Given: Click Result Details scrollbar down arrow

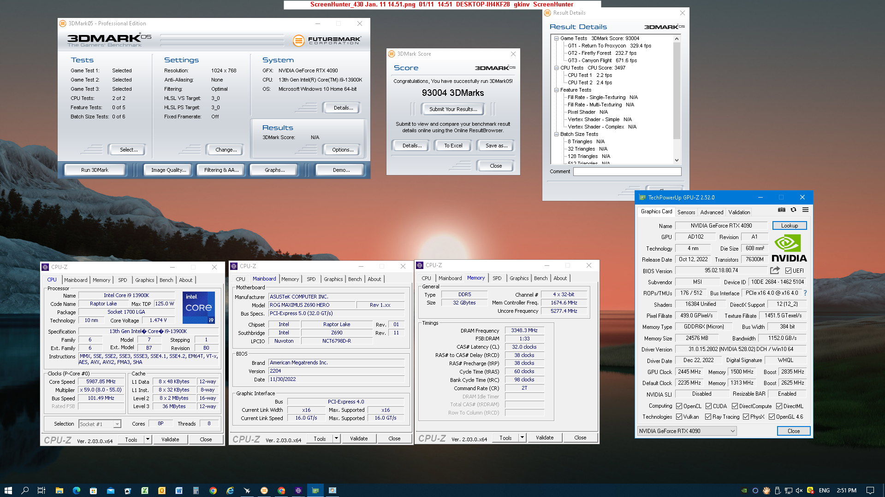Looking at the screenshot, I should [677, 160].
